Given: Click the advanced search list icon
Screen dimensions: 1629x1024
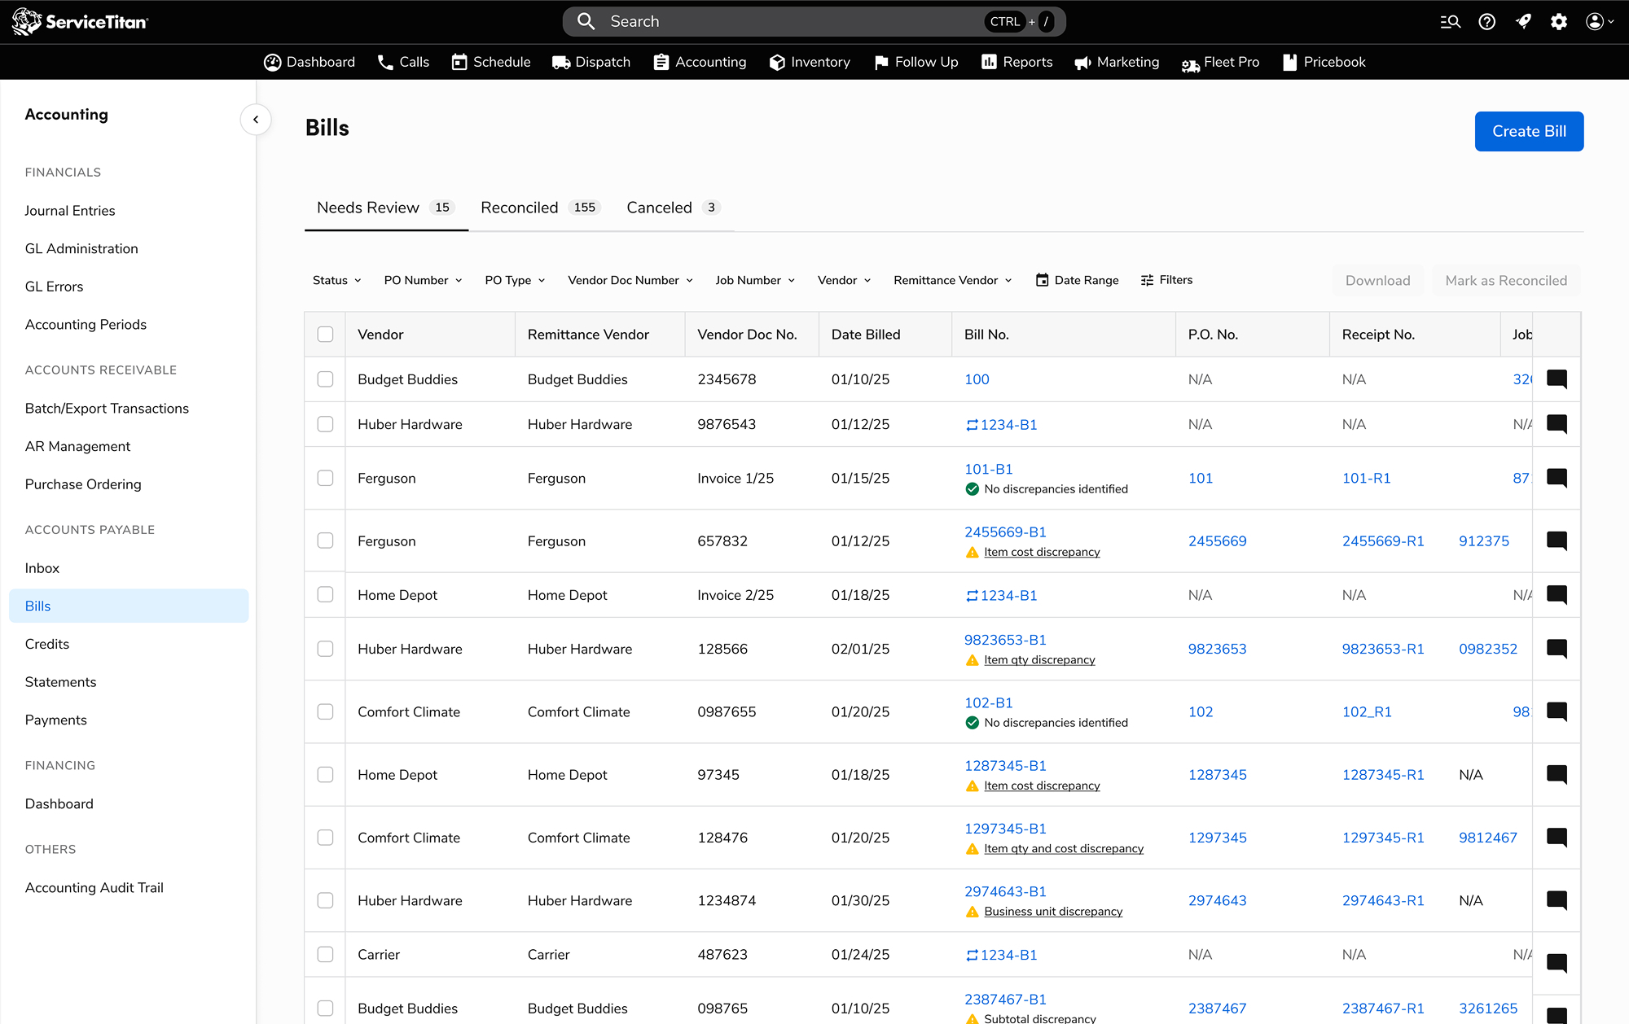Looking at the screenshot, I should pyautogui.click(x=1450, y=22).
